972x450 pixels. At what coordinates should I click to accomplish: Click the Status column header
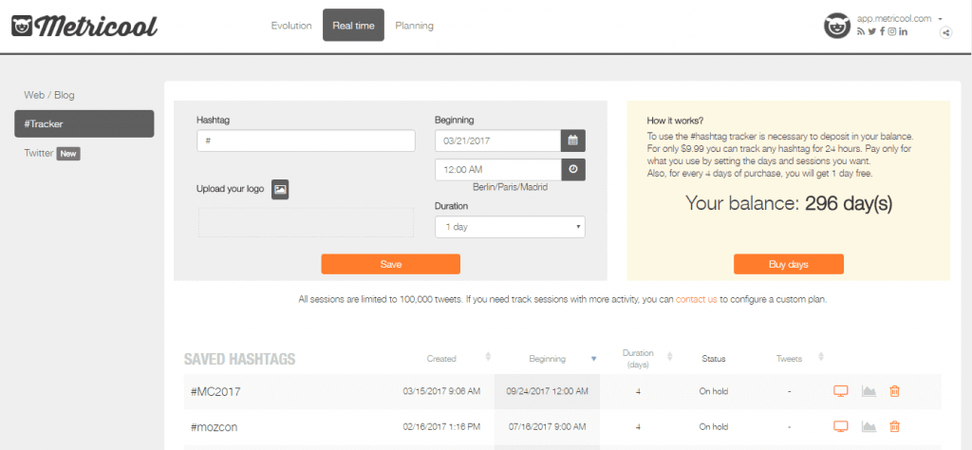(x=713, y=358)
